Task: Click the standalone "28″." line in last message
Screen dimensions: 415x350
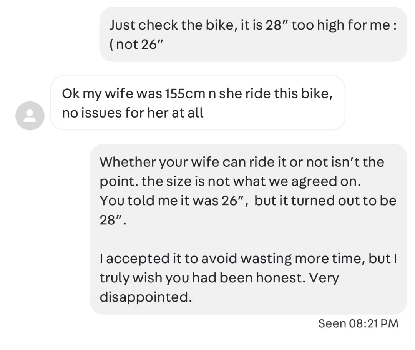Action: click(x=113, y=220)
